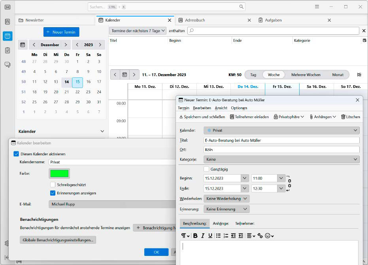368x265 pixels.
Task: Open end time 12:30 dropdown
Action: 281,188
